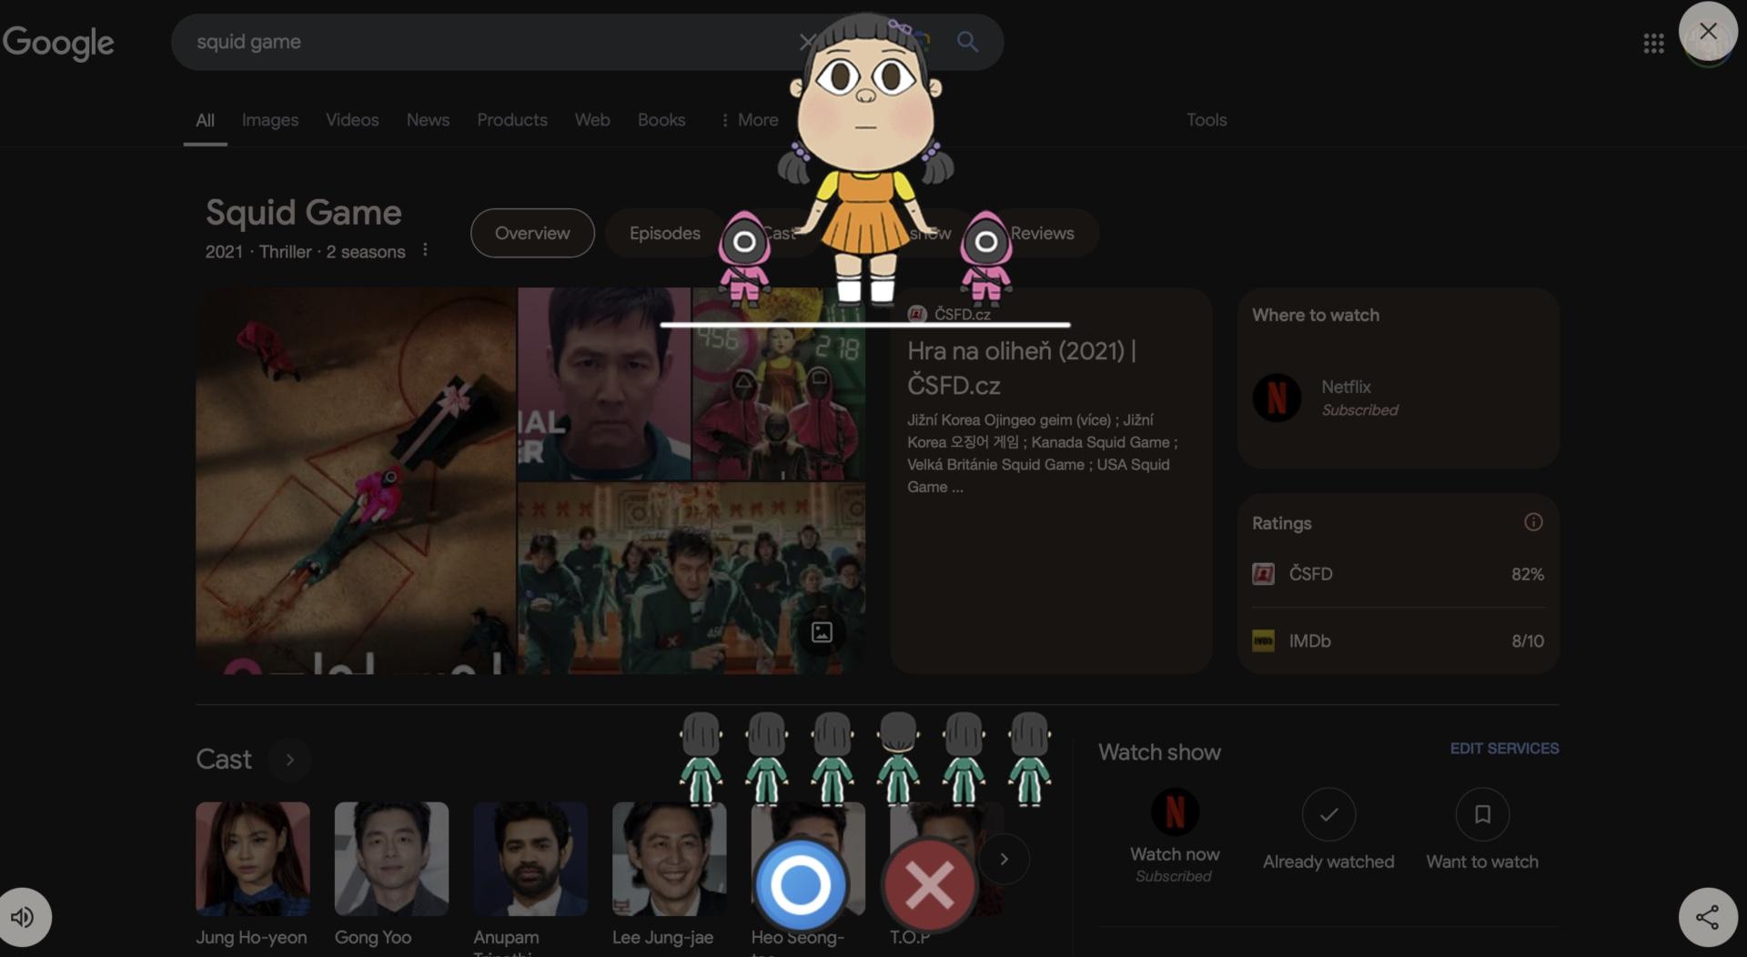Close the Squid Game overlay

pyautogui.click(x=1708, y=31)
